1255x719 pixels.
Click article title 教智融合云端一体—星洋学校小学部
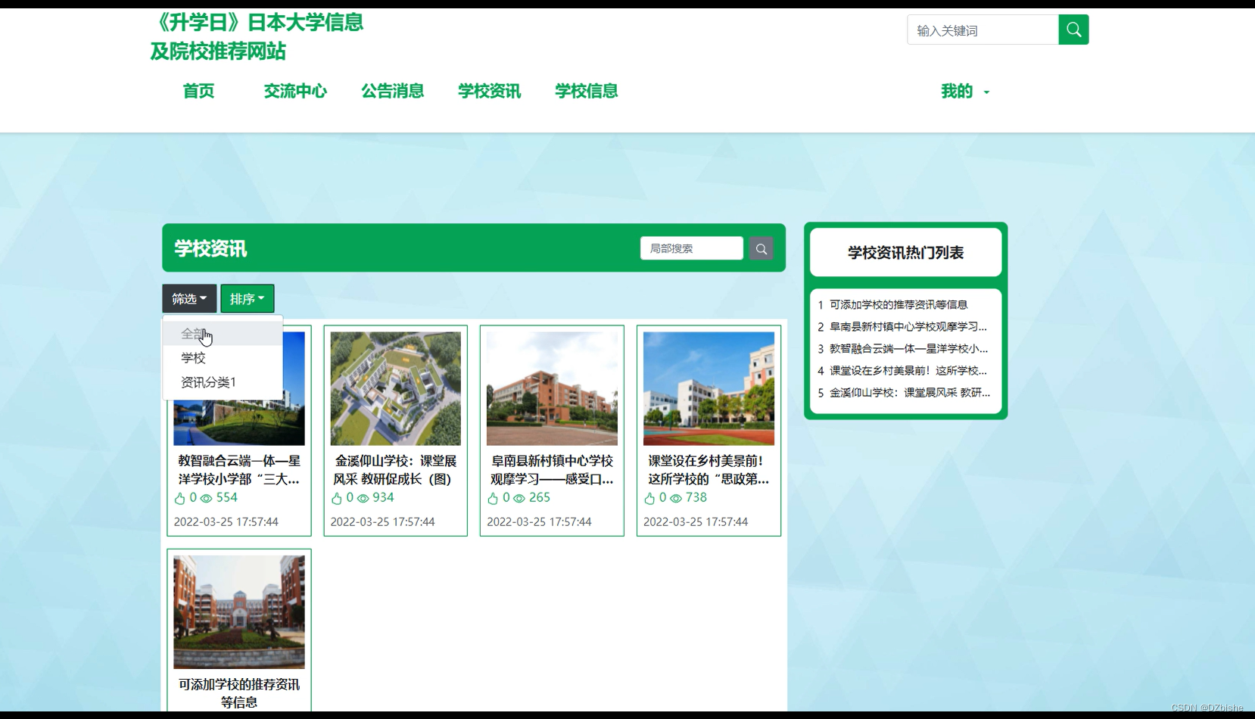(x=239, y=469)
